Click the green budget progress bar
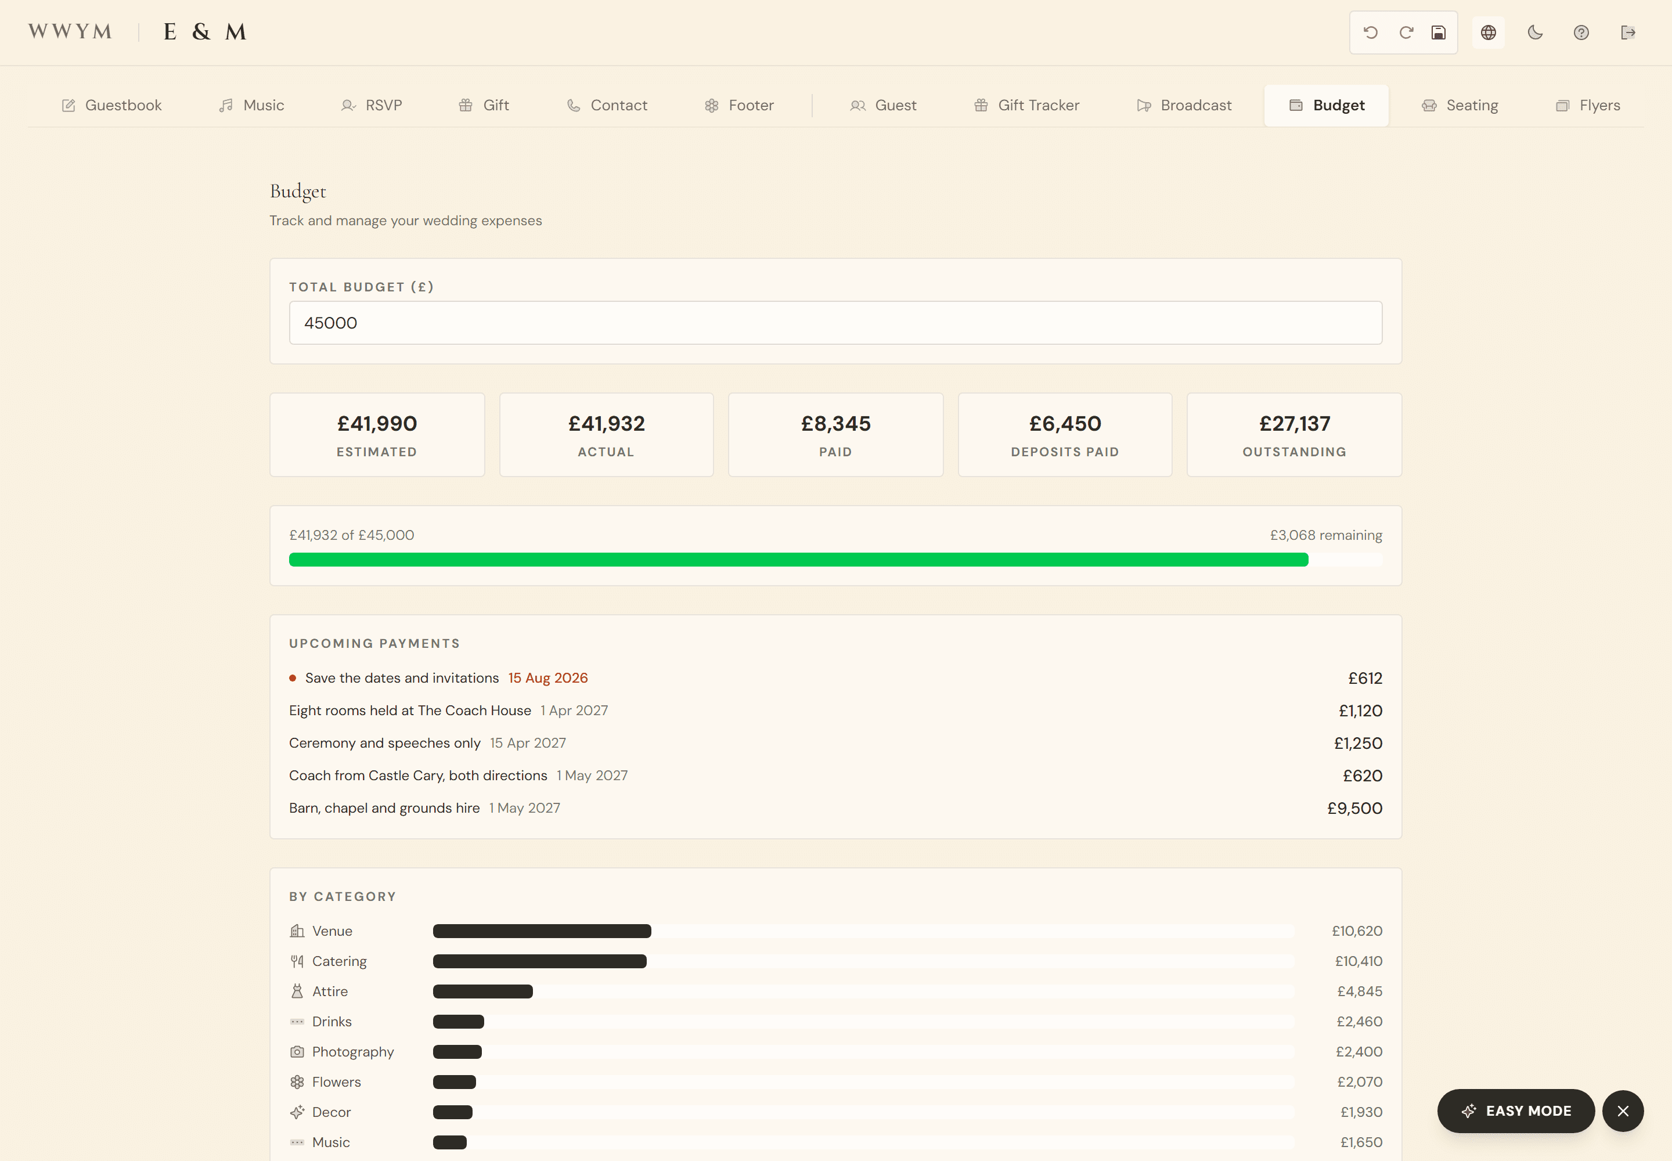 pos(798,560)
